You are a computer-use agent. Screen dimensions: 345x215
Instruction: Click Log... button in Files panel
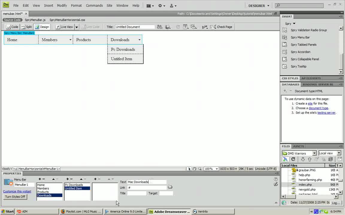coord(336,203)
